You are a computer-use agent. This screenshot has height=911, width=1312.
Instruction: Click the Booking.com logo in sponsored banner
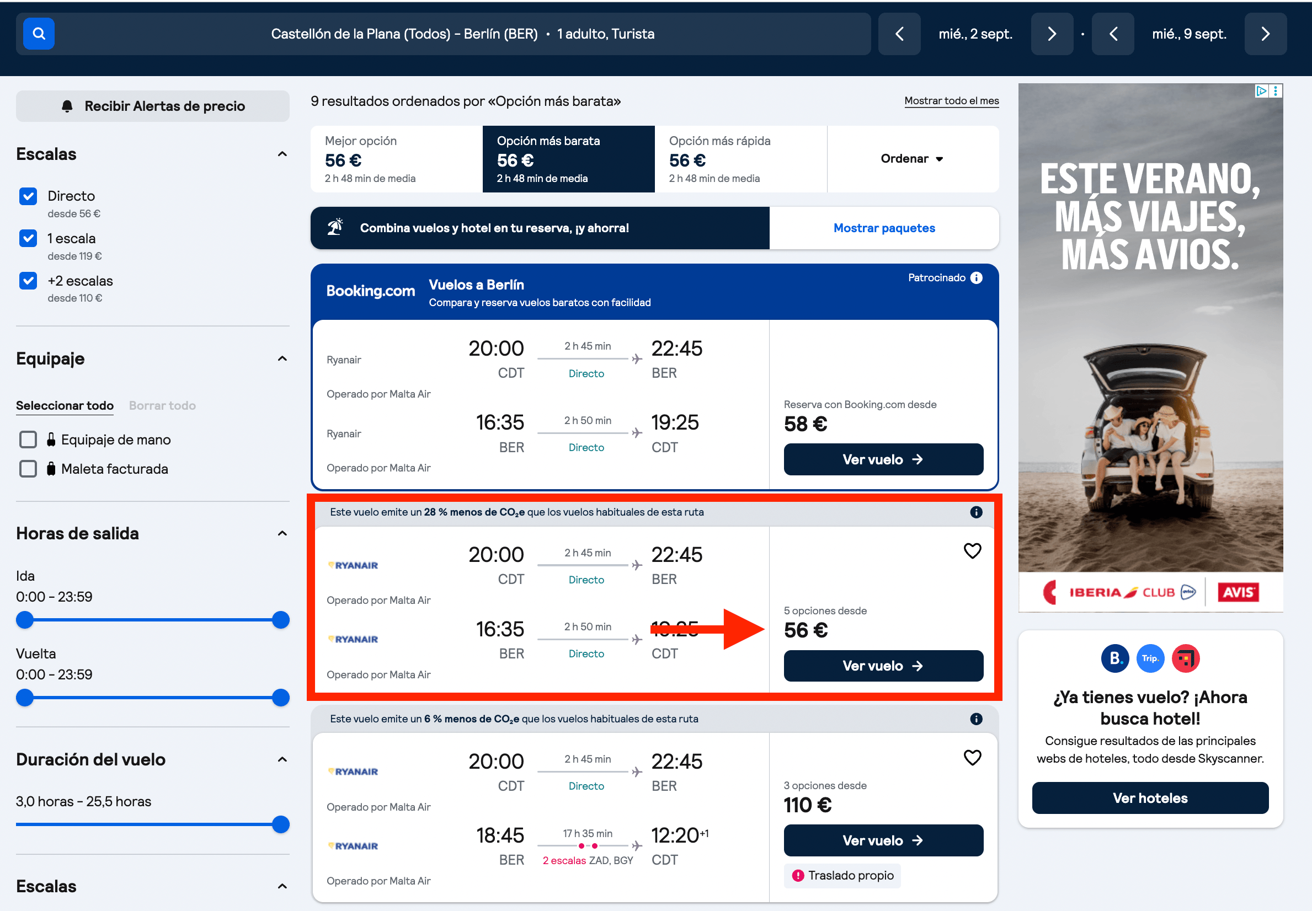point(371,291)
